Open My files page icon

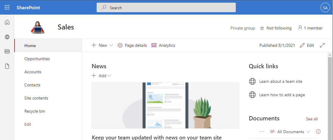(7, 66)
